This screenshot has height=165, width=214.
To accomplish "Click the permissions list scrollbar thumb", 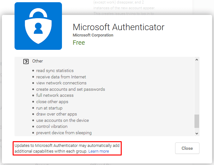I will [x=197, y=121].
